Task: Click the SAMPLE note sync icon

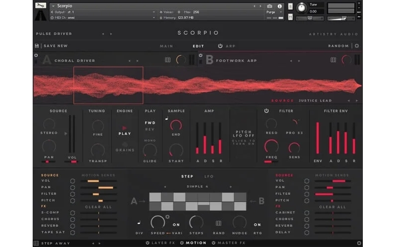Action: coord(167,118)
